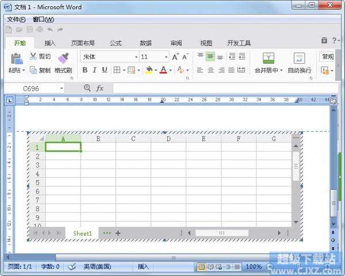Align cell text to bottom

220,57
